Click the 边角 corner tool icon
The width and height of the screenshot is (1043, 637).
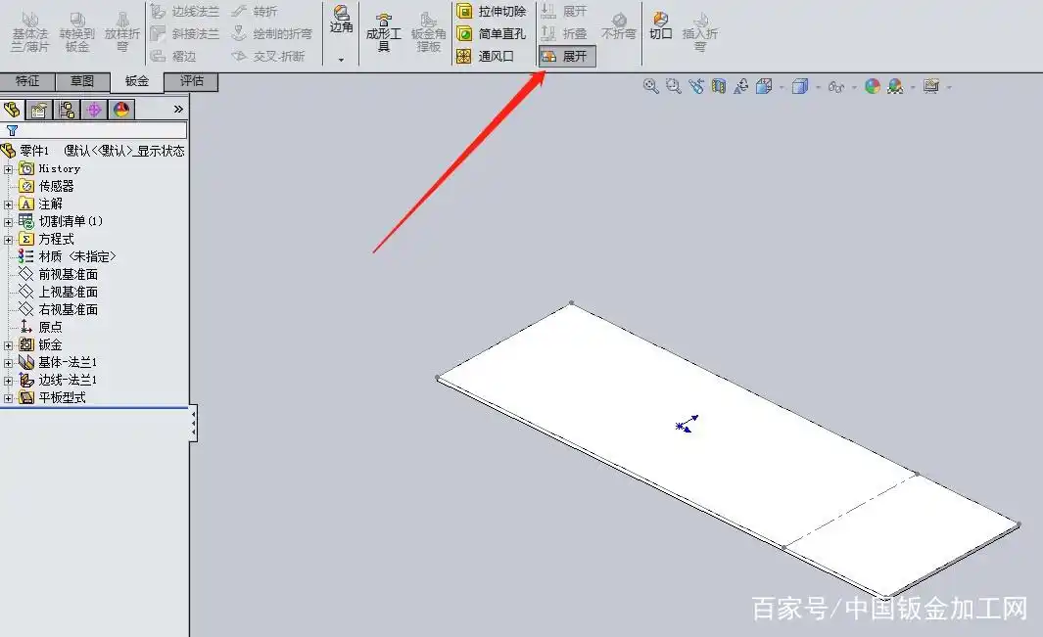click(341, 20)
